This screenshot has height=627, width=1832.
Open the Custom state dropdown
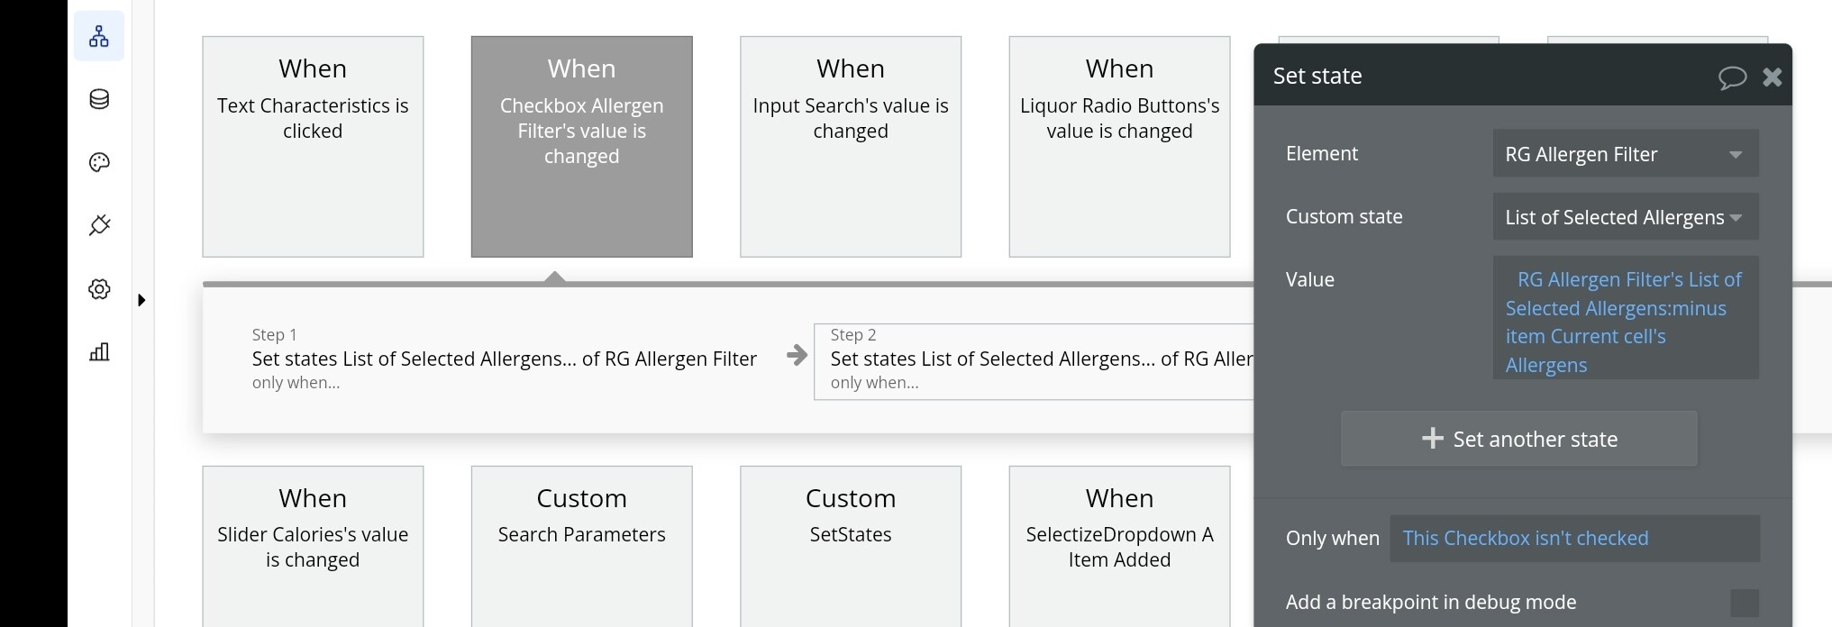coord(1625,217)
